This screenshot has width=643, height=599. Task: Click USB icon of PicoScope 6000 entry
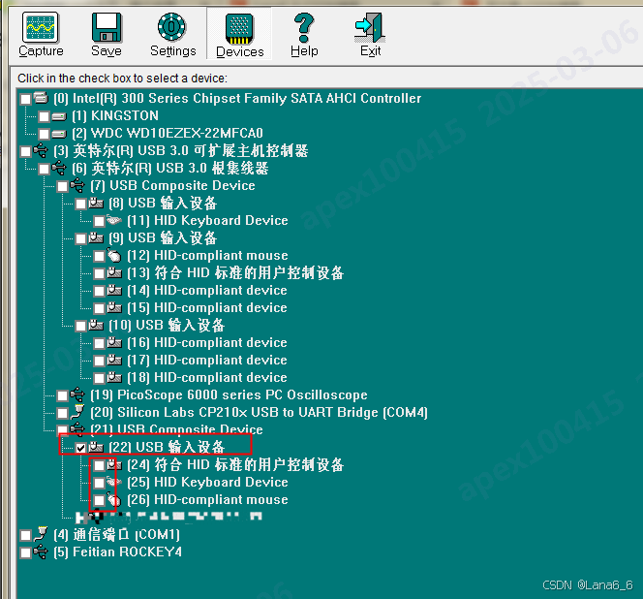77,394
